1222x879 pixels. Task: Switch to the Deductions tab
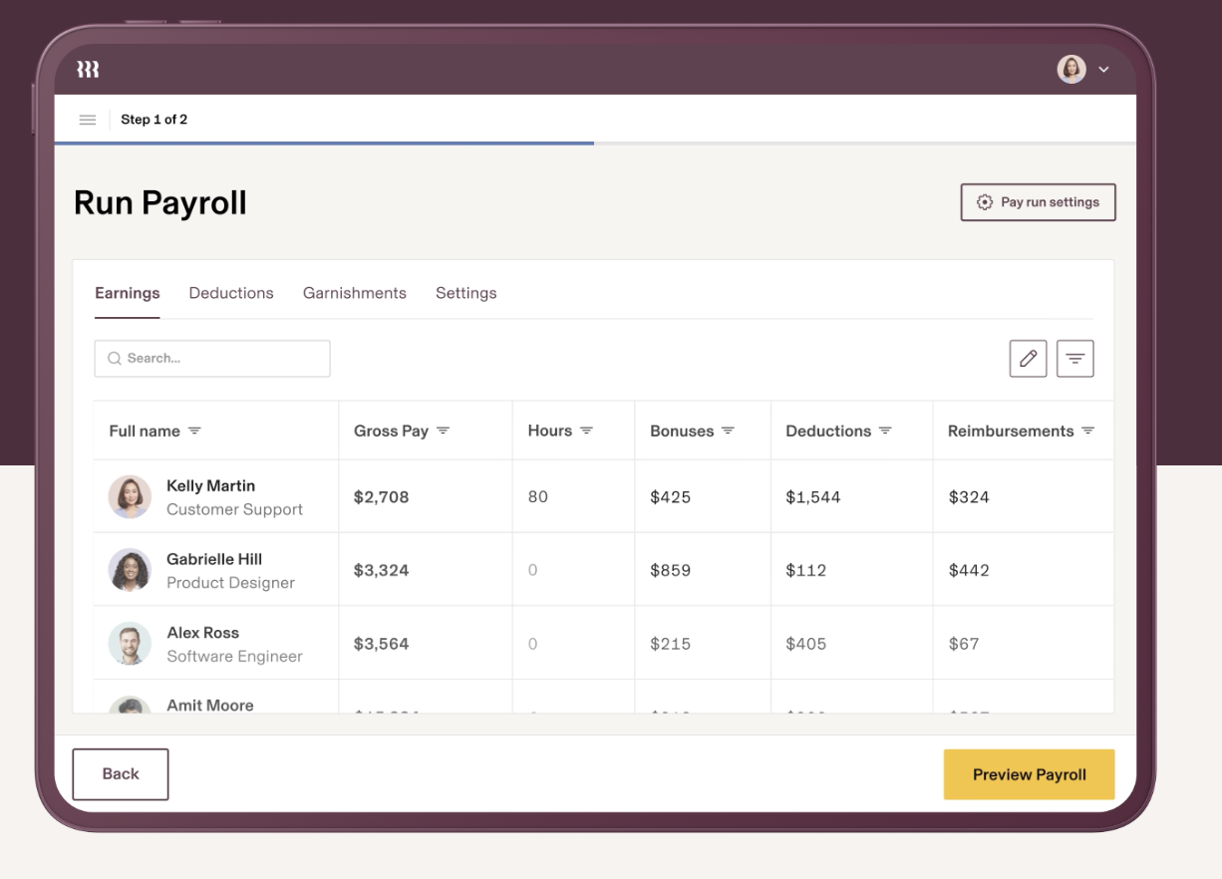pyautogui.click(x=231, y=293)
